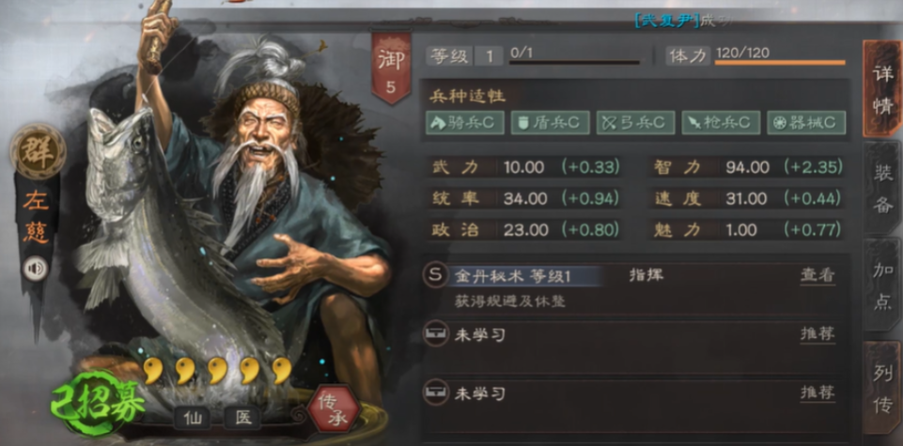This screenshot has height=446, width=903.
Task: Click 查看 link for 金丹秘术
Action: tap(817, 276)
